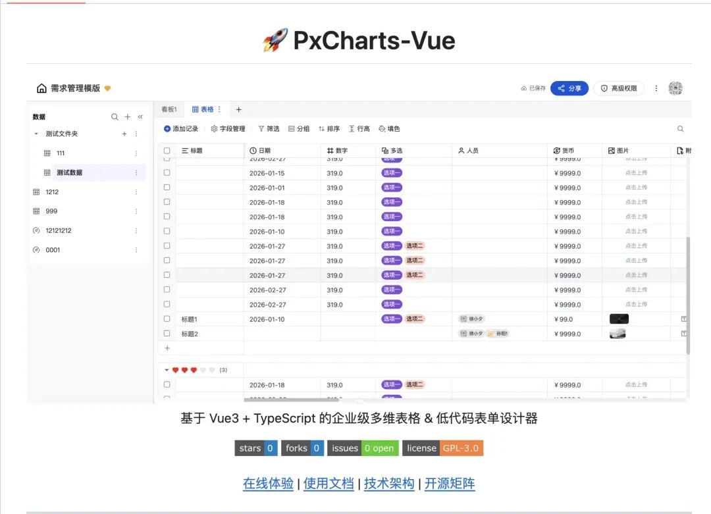Click the license GPL-3.0 badge

[442, 448]
